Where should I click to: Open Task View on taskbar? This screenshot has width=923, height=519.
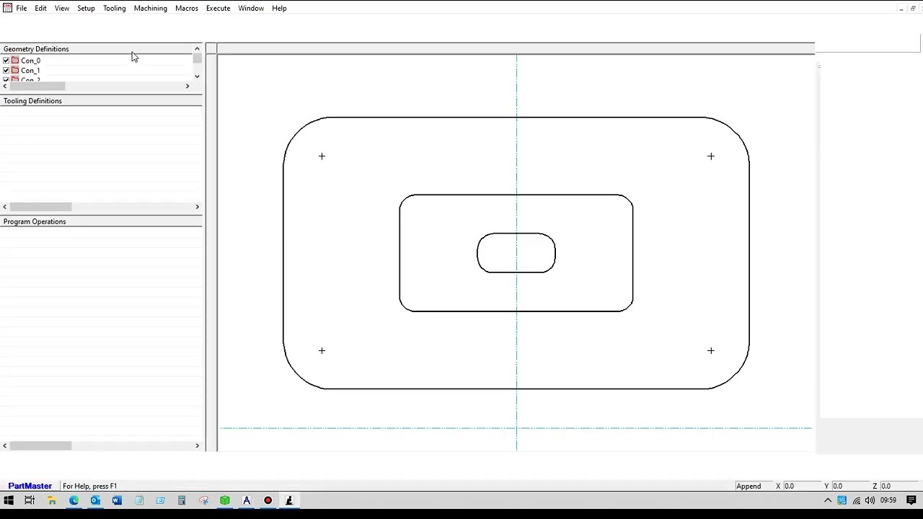pos(30,500)
